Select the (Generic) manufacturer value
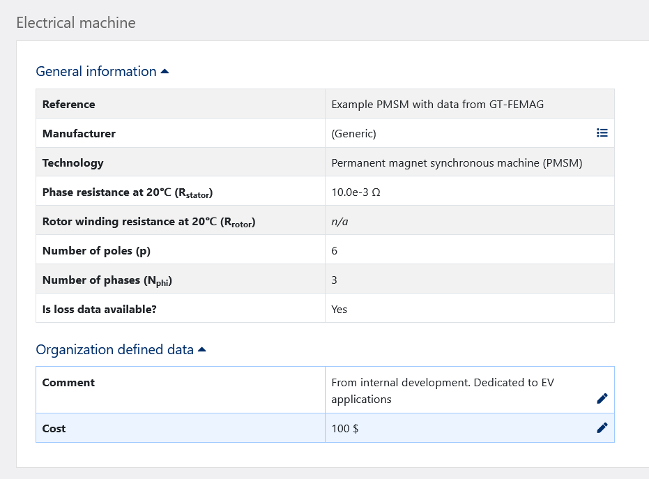Image resolution: width=649 pixels, height=479 pixels. click(x=353, y=133)
